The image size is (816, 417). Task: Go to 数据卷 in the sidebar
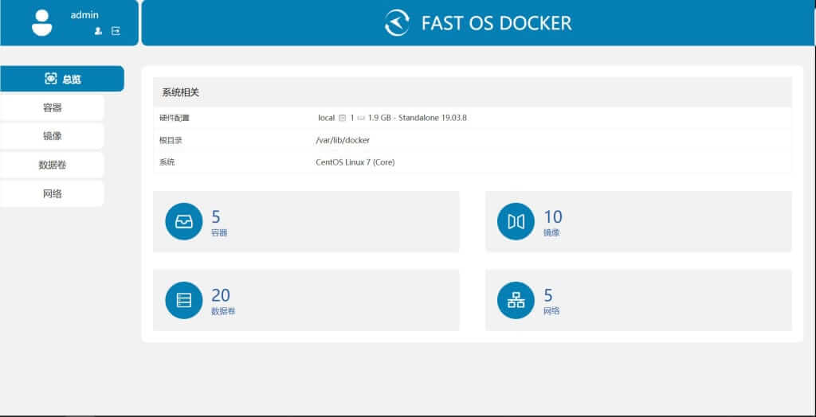(x=52, y=165)
